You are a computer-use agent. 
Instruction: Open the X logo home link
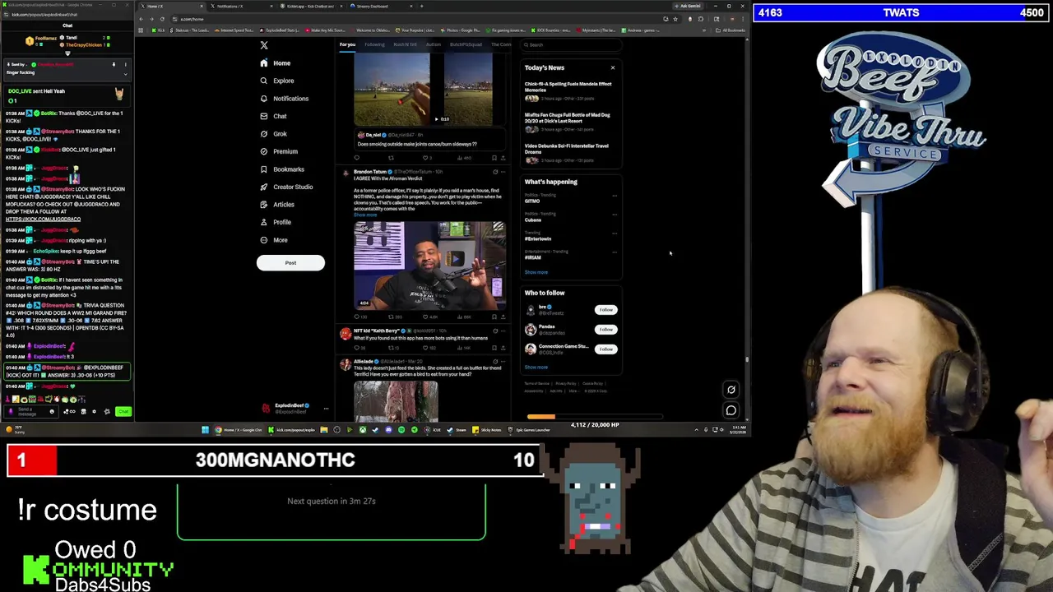264,45
